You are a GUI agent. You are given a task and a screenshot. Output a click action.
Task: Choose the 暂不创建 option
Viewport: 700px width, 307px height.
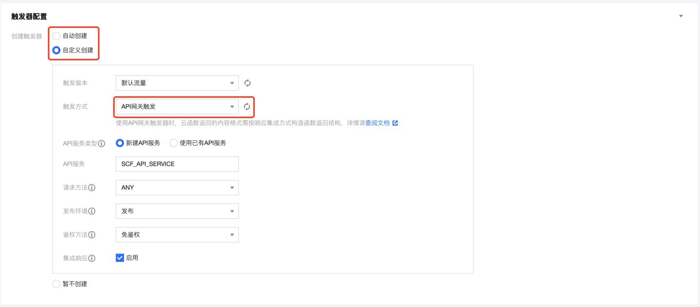point(56,284)
